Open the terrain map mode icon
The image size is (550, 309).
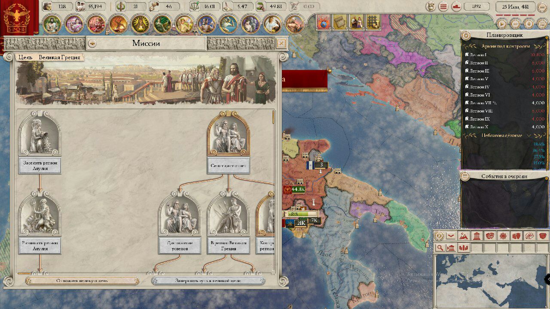click(464, 236)
